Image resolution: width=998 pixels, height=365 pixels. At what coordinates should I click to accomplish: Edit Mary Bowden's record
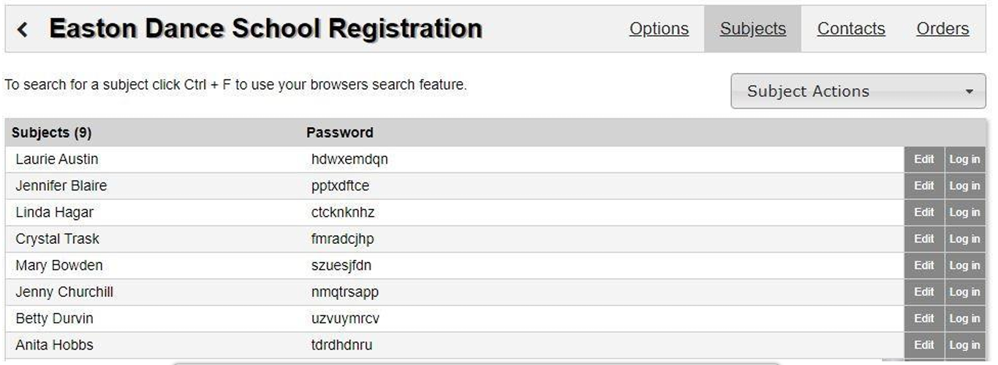[x=924, y=266]
